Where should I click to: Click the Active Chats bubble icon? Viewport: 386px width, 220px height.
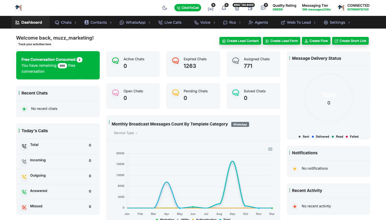click(115, 61)
